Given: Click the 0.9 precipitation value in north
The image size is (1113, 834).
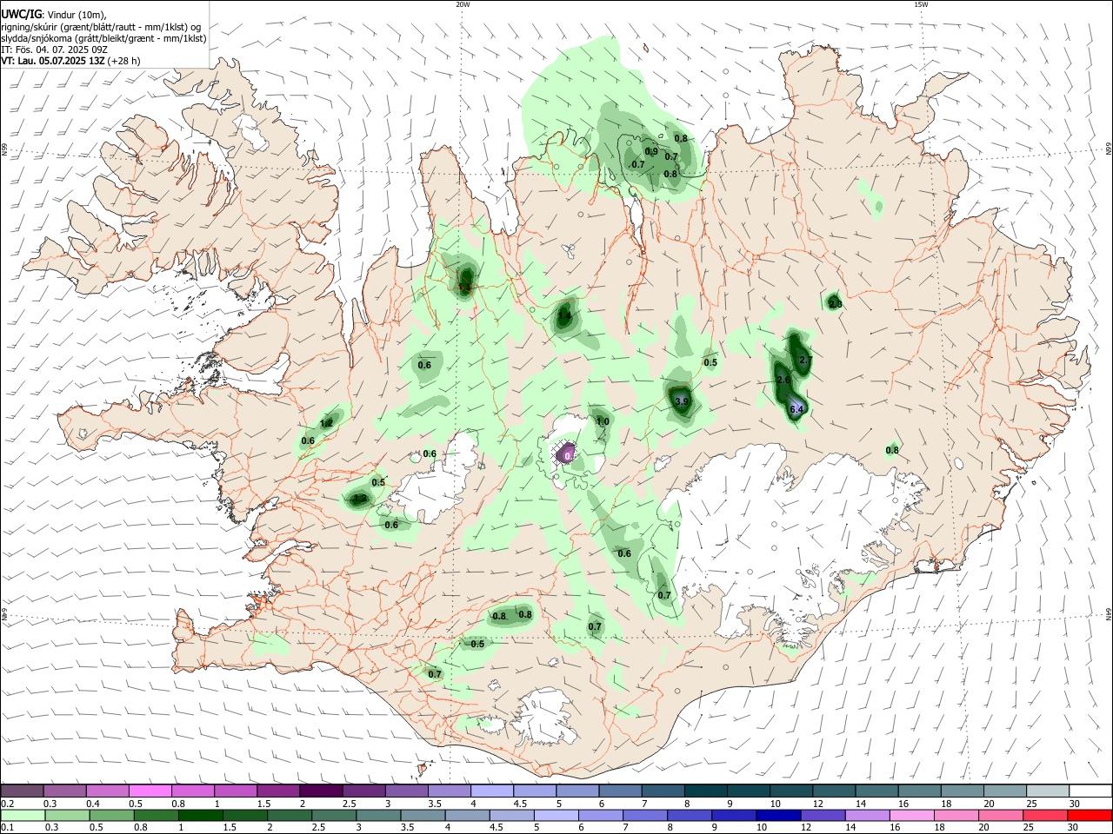Looking at the screenshot, I should click(651, 152).
